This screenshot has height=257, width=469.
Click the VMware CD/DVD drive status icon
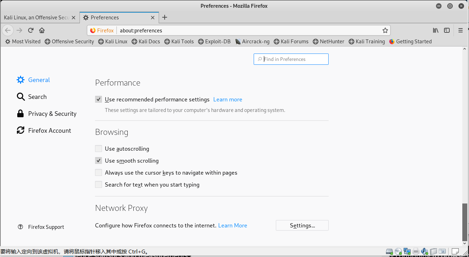(x=398, y=251)
